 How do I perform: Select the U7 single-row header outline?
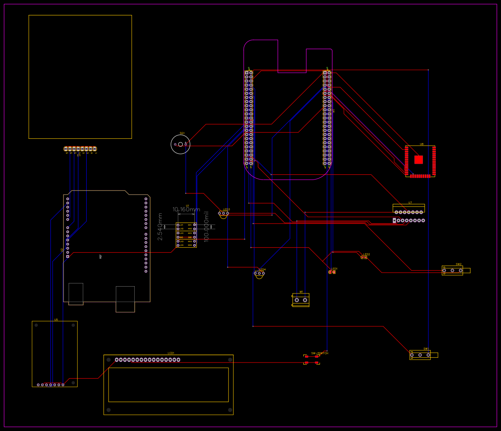pyautogui.click(x=408, y=209)
